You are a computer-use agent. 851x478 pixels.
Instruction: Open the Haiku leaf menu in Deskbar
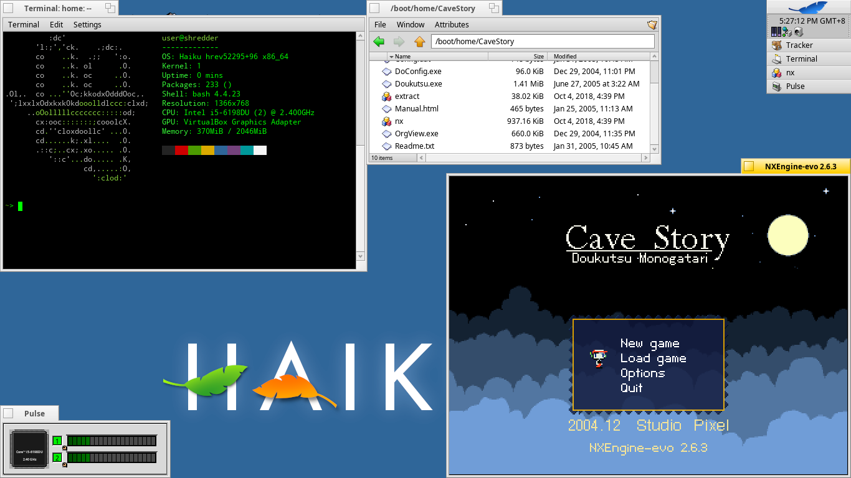click(x=810, y=6)
